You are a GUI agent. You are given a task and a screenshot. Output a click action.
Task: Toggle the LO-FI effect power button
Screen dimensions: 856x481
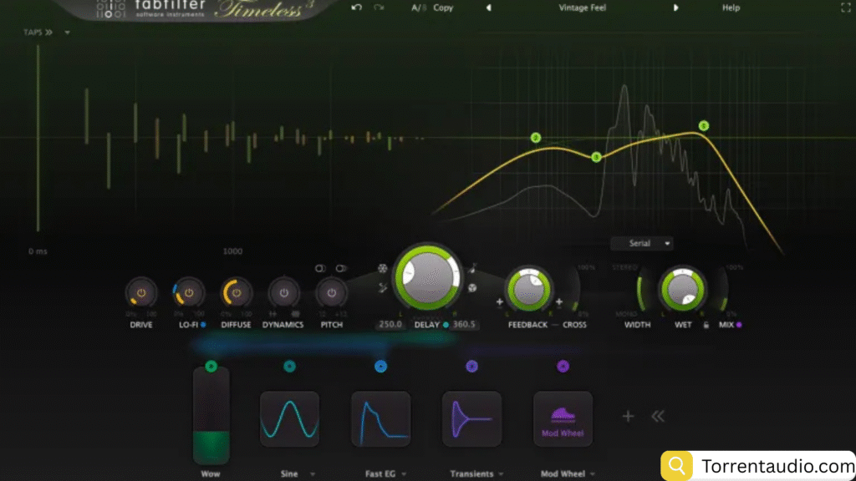[x=189, y=294]
